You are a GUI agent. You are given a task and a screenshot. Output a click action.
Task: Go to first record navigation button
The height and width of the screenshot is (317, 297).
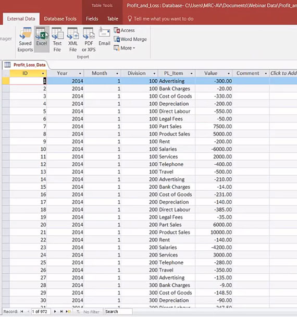pyautogui.click(x=22, y=312)
